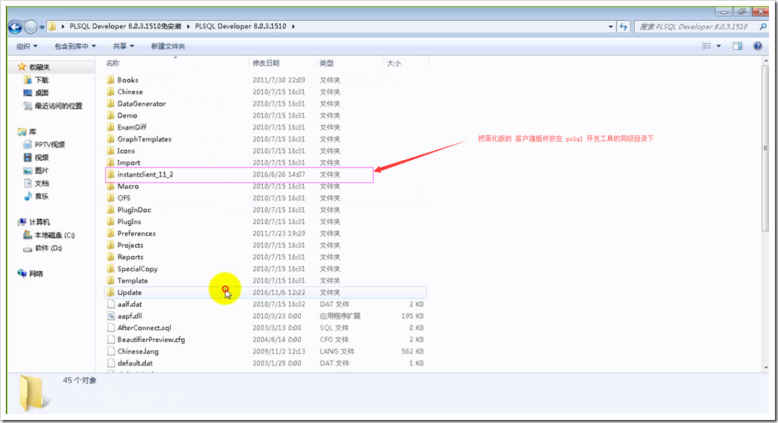Image resolution: width=778 pixels, height=423 pixels.
Task: Select the PlugInDoc folder icon
Action: 110,209
